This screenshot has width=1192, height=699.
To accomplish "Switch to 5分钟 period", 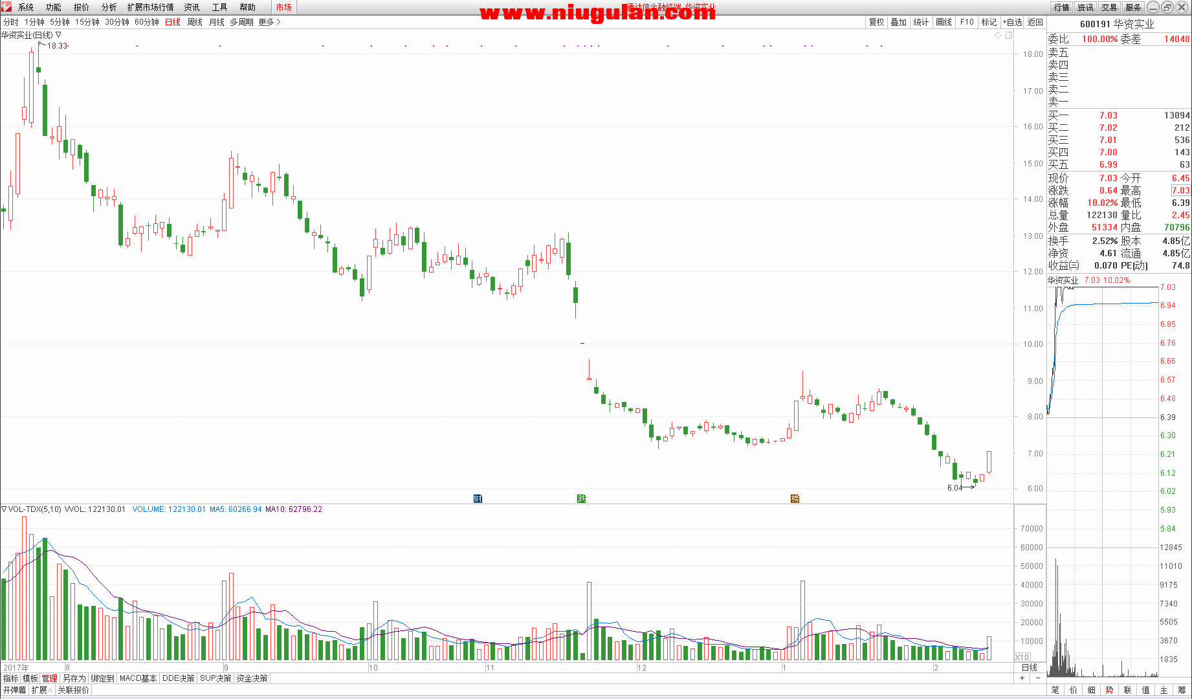I will (x=60, y=22).
